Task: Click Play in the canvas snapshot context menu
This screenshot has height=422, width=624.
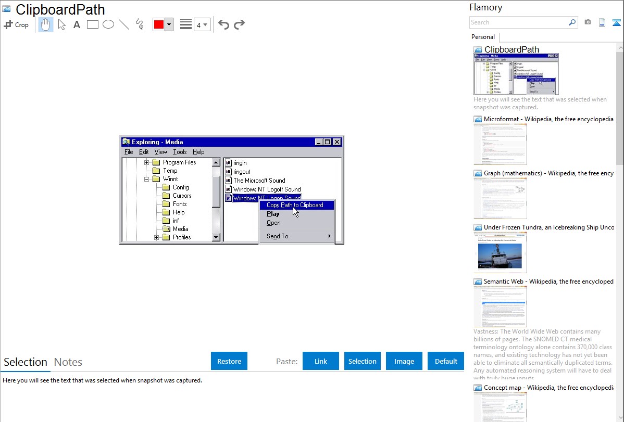Action: pyautogui.click(x=273, y=214)
